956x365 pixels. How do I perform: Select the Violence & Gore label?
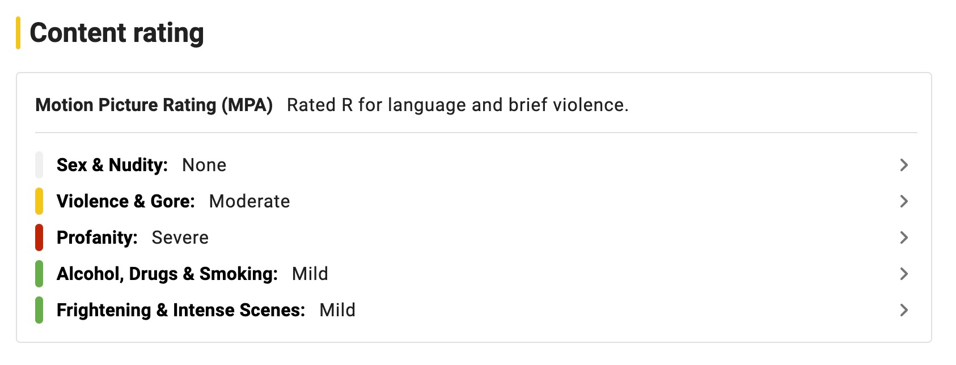coord(126,201)
